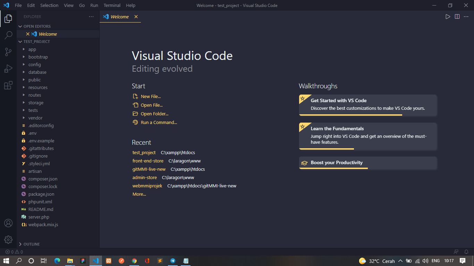Open Sublime Text from taskbar

click(160, 261)
